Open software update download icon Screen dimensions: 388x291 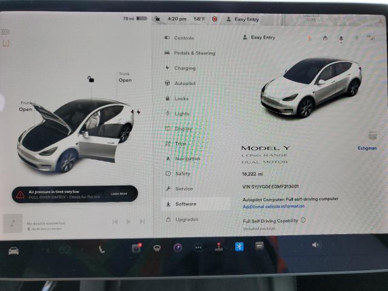point(309,38)
